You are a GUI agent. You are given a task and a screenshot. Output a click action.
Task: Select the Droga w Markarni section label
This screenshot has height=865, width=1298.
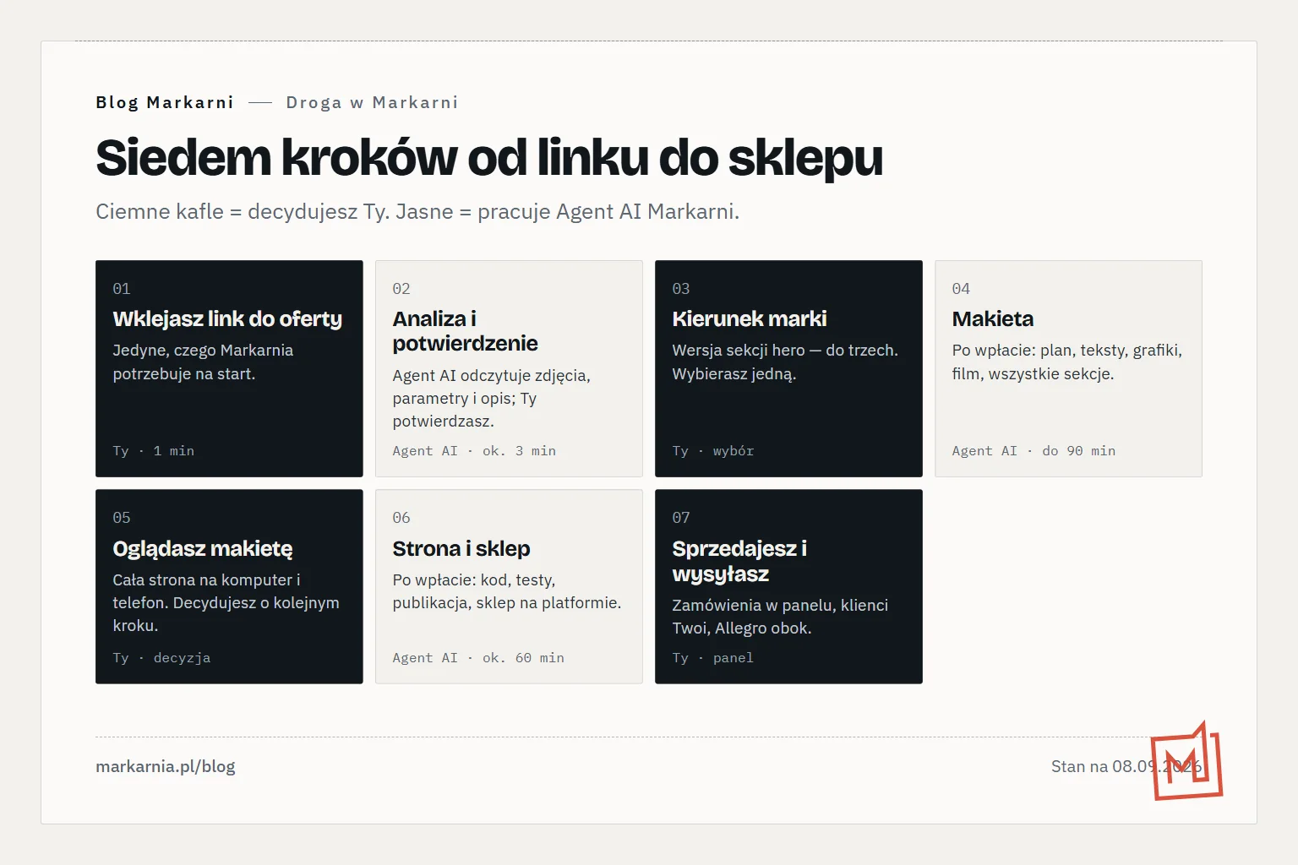point(372,102)
